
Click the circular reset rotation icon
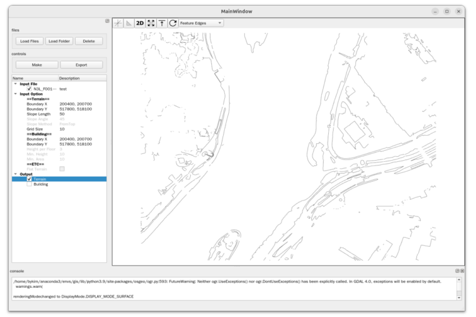click(x=173, y=23)
